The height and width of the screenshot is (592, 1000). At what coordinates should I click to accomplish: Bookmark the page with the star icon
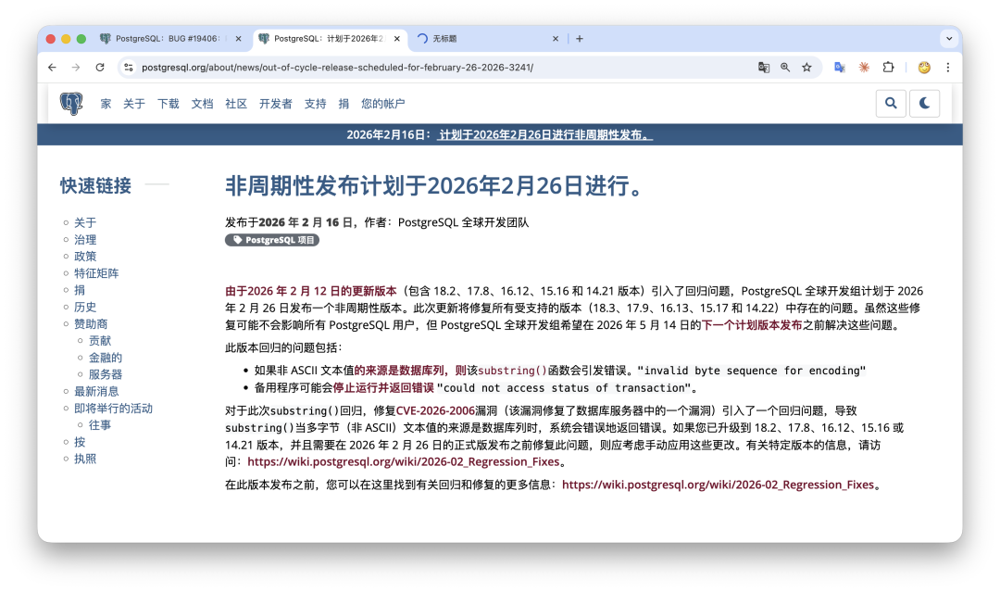(806, 67)
